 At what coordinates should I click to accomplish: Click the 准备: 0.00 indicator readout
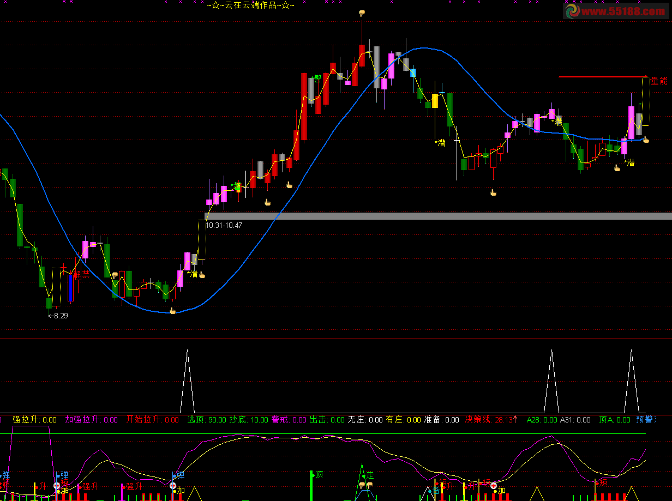(442, 420)
